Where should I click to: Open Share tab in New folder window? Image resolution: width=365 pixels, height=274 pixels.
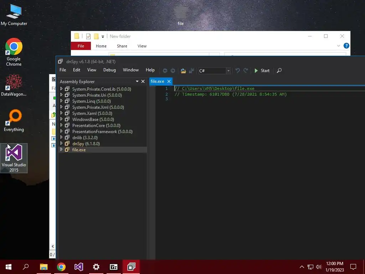(x=122, y=46)
